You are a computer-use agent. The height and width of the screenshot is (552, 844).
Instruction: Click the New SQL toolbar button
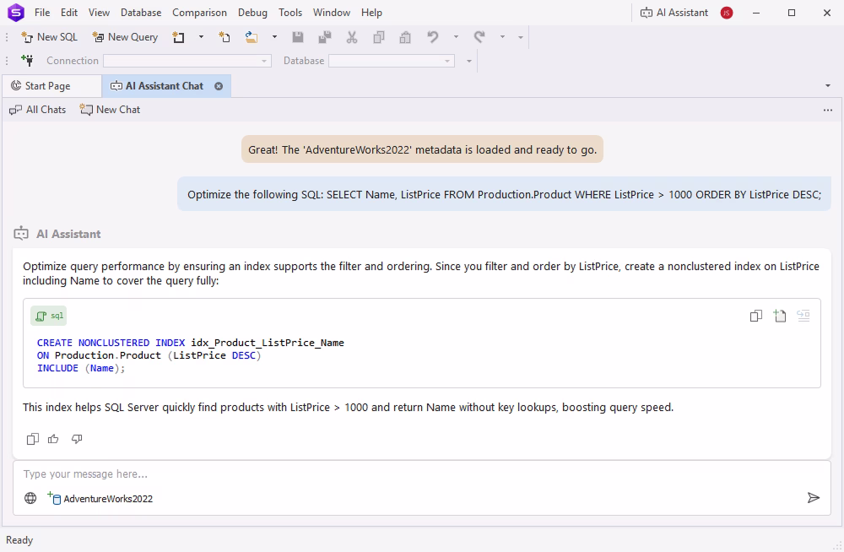point(49,37)
